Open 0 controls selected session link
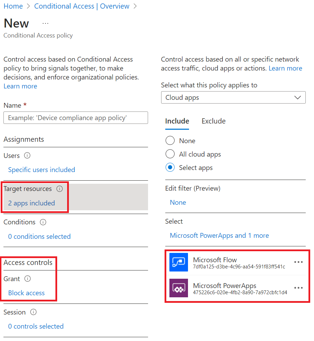314x341 pixels. click(x=36, y=326)
